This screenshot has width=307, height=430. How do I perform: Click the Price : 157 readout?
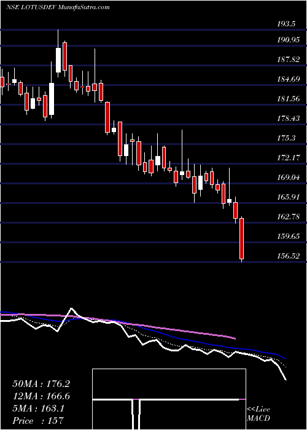click(38, 421)
